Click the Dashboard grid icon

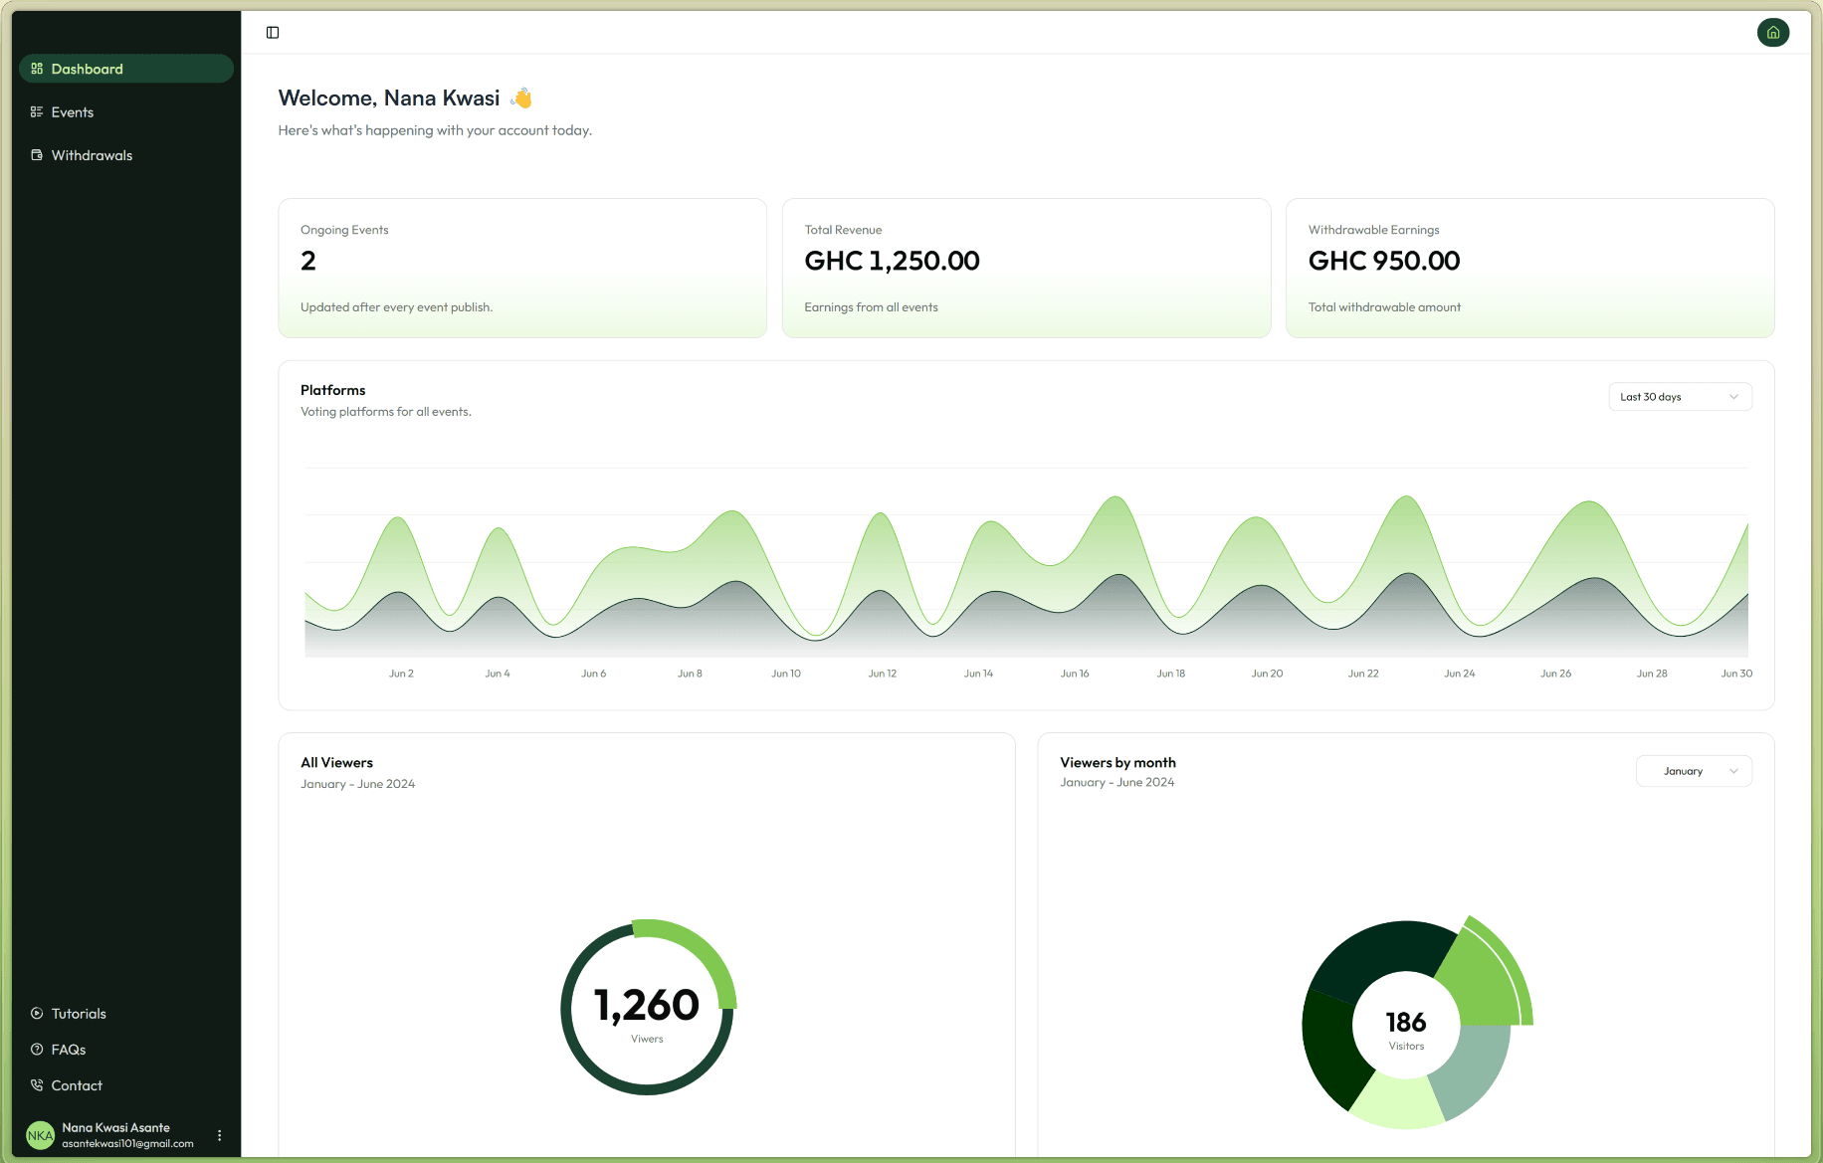pyautogui.click(x=36, y=68)
